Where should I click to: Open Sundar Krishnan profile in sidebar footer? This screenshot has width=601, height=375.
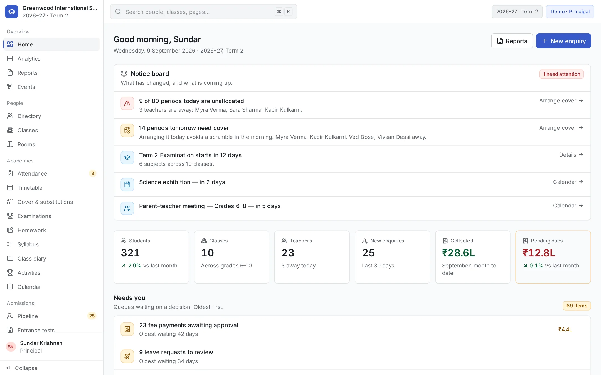51,347
